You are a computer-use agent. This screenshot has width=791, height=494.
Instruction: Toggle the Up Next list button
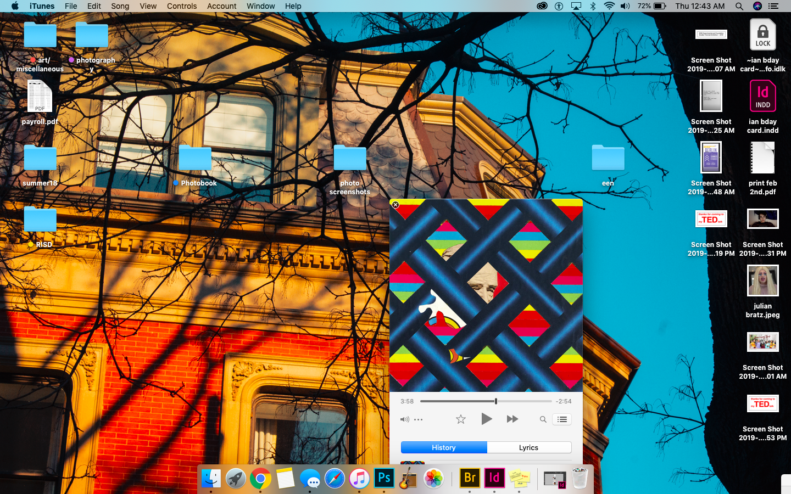pyautogui.click(x=562, y=419)
